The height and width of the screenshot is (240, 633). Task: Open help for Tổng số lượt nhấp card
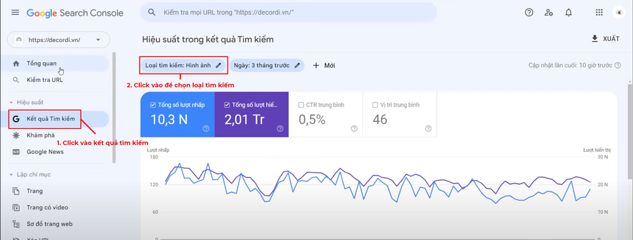click(x=206, y=129)
